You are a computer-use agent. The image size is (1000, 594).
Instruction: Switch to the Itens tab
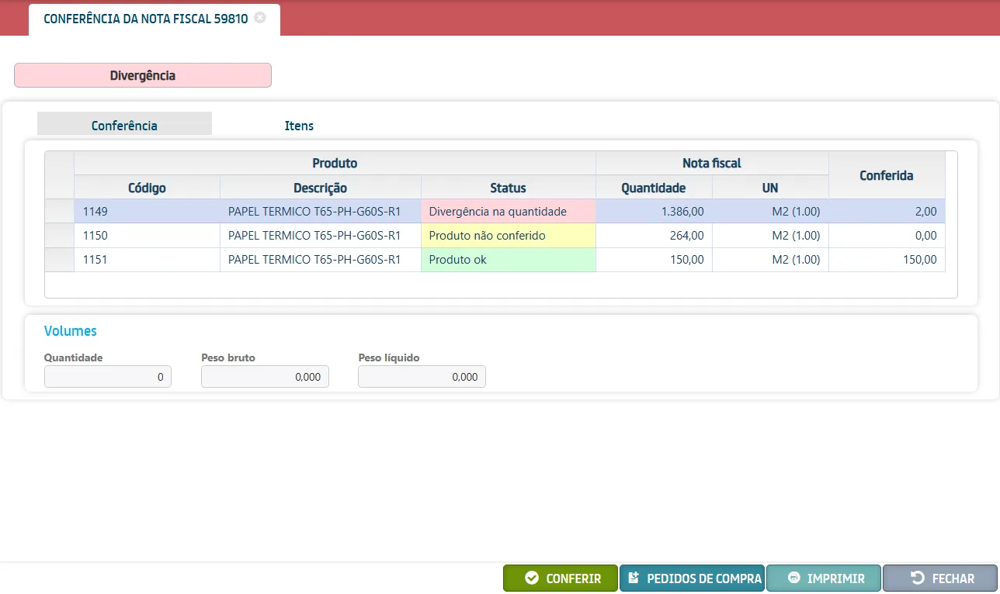299,125
